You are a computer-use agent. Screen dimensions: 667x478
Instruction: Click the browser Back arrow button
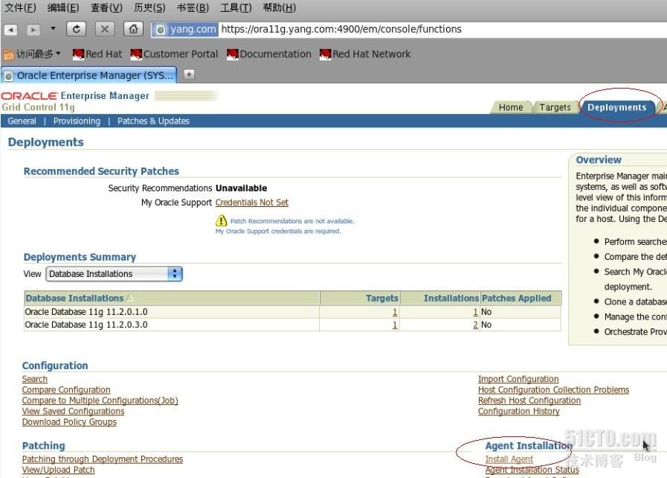pyautogui.click(x=10, y=29)
